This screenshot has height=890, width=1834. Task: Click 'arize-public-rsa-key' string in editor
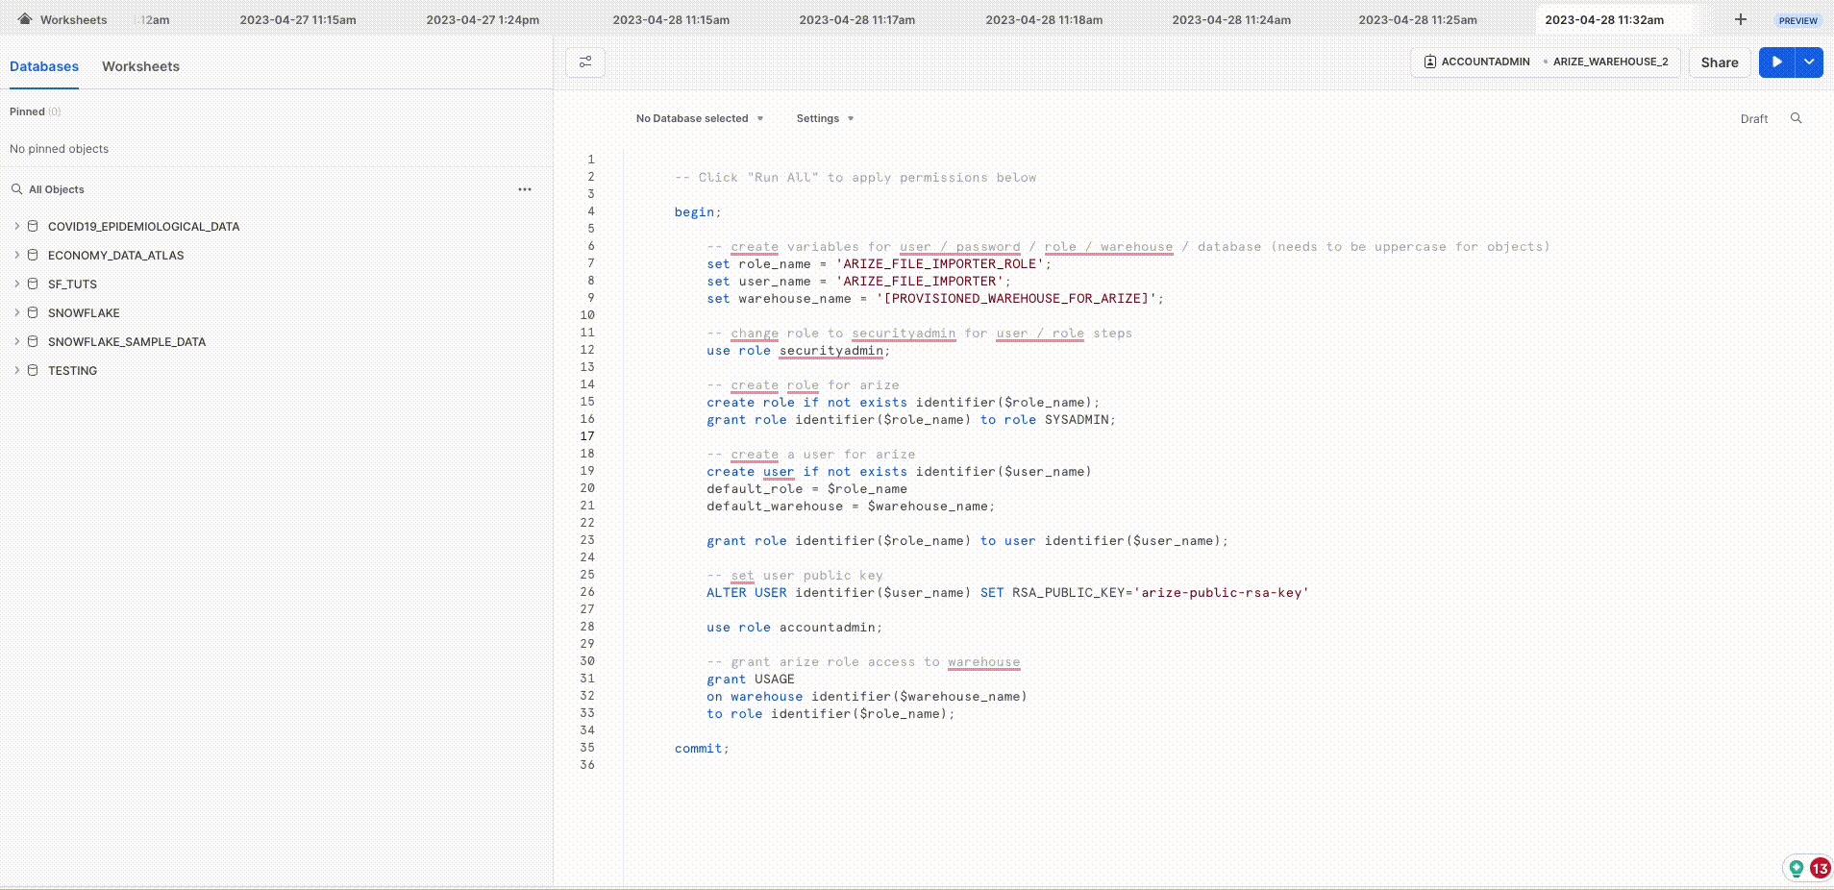pos(1222,593)
